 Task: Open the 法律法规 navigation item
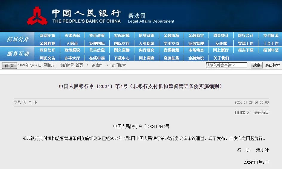(x=72, y=35)
